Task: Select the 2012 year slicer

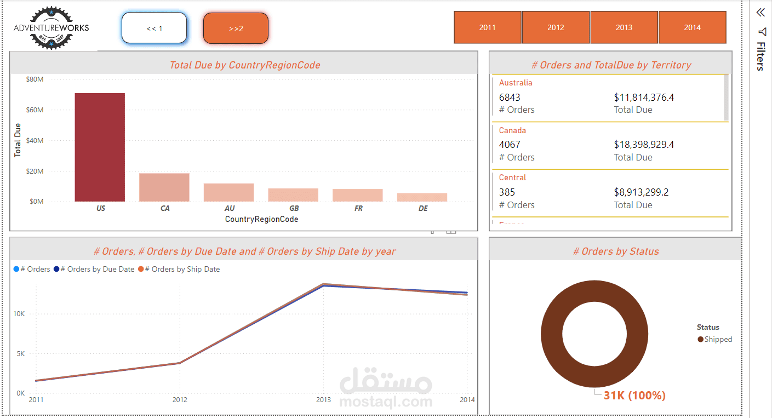Action: click(556, 27)
